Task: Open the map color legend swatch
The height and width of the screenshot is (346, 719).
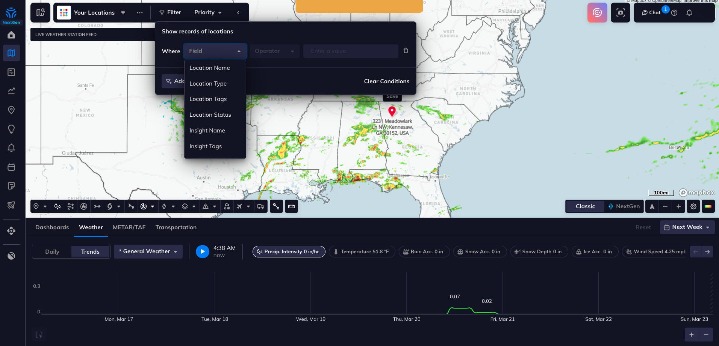Action: [x=708, y=206]
